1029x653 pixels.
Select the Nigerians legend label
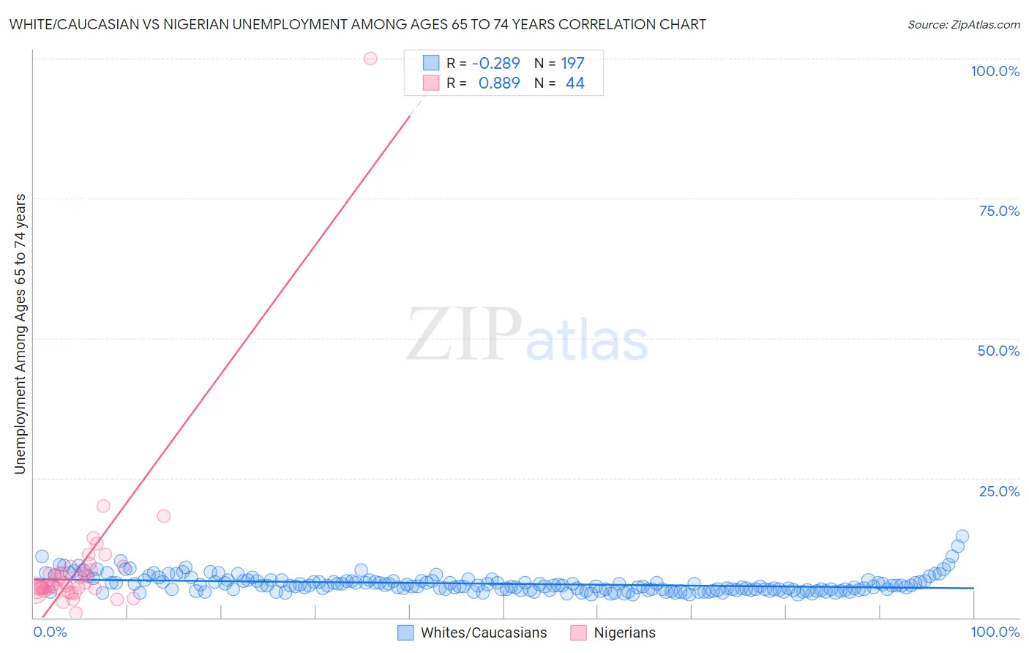(624, 633)
